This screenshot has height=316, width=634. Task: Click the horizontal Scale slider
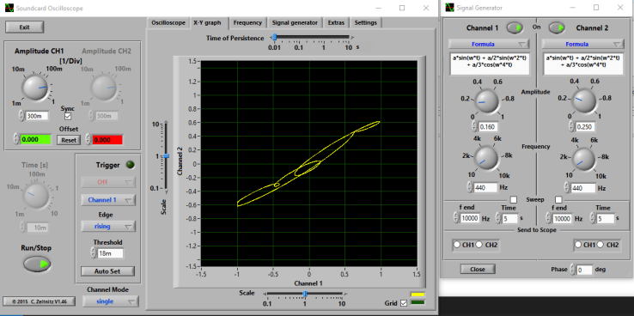(x=305, y=294)
